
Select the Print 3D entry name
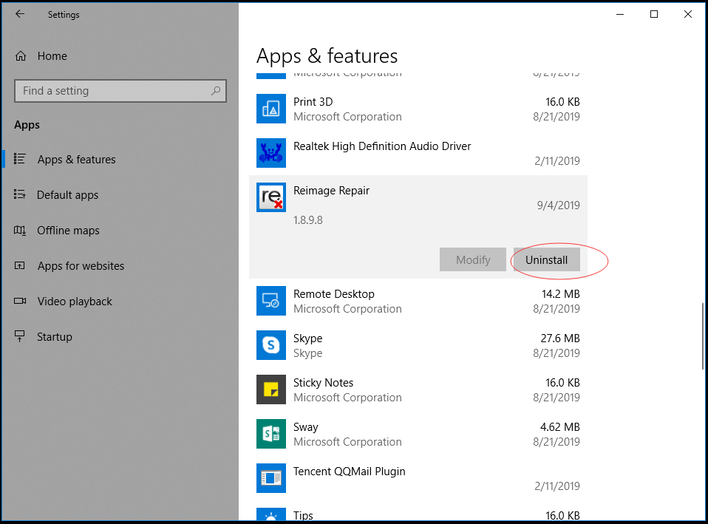pos(313,102)
